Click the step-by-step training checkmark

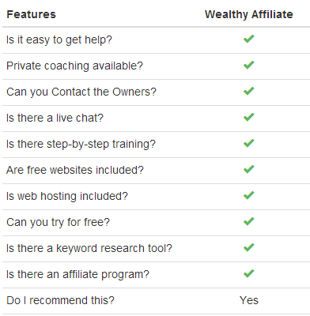coord(249,143)
